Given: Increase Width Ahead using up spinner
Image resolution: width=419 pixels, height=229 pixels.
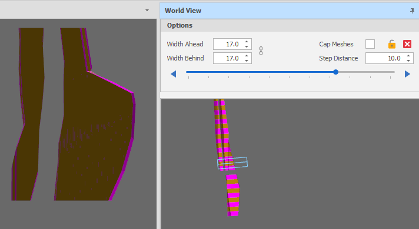Looking at the screenshot, I should pyautogui.click(x=247, y=42).
